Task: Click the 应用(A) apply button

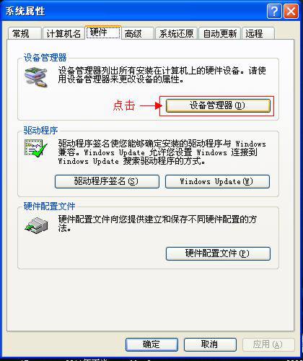Action: coord(268,344)
